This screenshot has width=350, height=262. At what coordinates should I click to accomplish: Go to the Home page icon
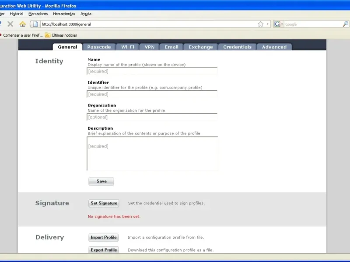pyautogui.click(x=23, y=24)
